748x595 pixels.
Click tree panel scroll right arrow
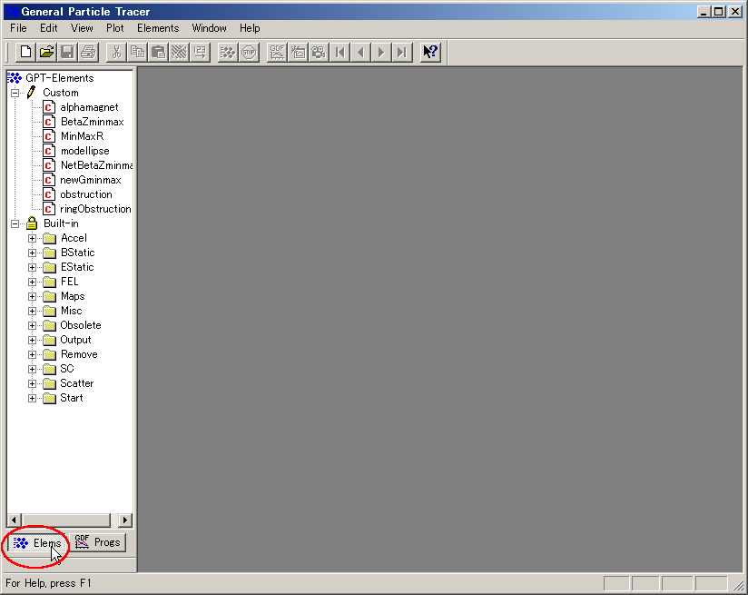pos(125,520)
